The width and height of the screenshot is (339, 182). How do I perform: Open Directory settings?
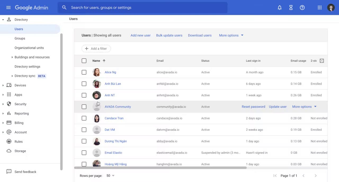(x=27, y=66)
